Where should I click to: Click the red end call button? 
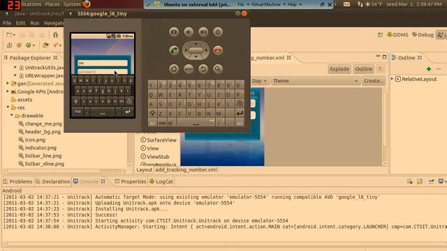218,50
